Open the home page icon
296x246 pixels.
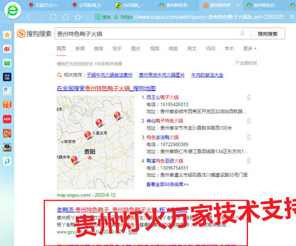coord(66,17)
